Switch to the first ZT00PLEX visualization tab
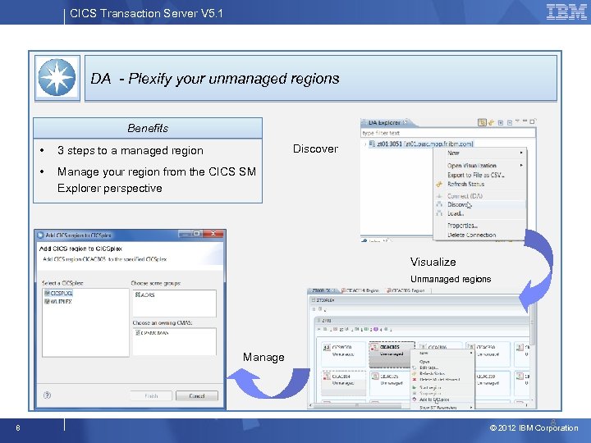Viewport: 591px width, 443px height. (x=323, y=290)
